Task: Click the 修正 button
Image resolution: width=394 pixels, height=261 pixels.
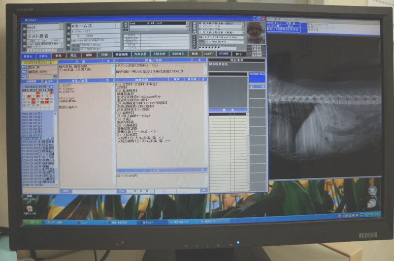Action: tap(73, 56)
